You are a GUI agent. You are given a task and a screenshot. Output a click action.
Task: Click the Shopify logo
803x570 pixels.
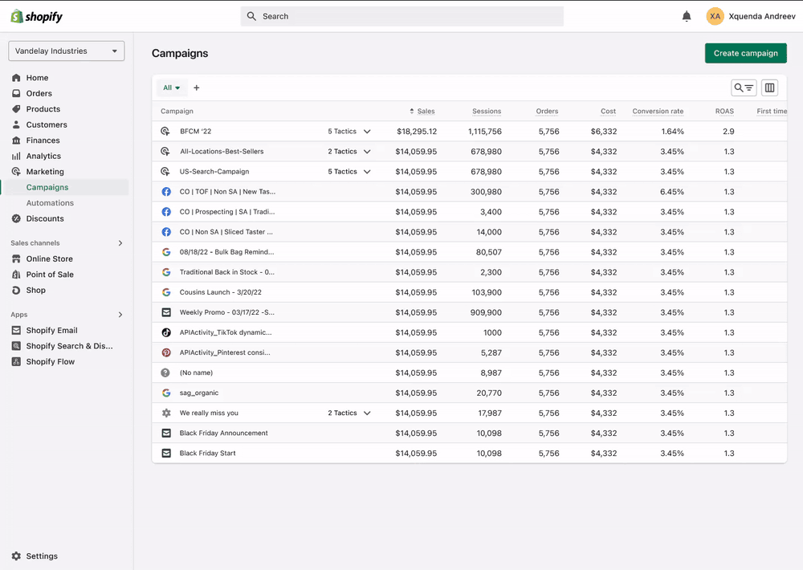click(36, 16)
